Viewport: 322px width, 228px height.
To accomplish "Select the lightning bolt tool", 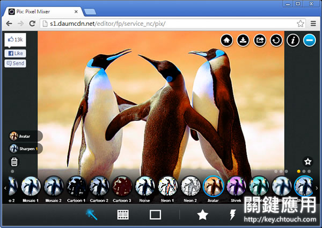I will (233, 215).
